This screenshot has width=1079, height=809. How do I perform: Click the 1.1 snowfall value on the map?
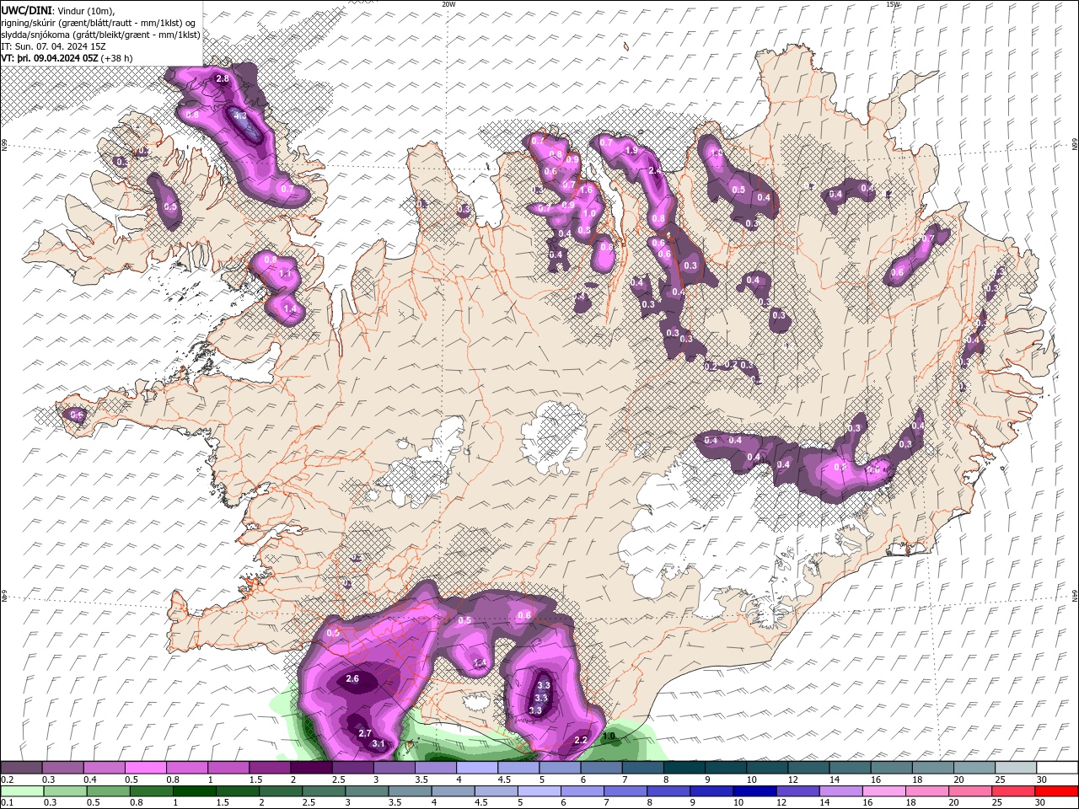285,273
